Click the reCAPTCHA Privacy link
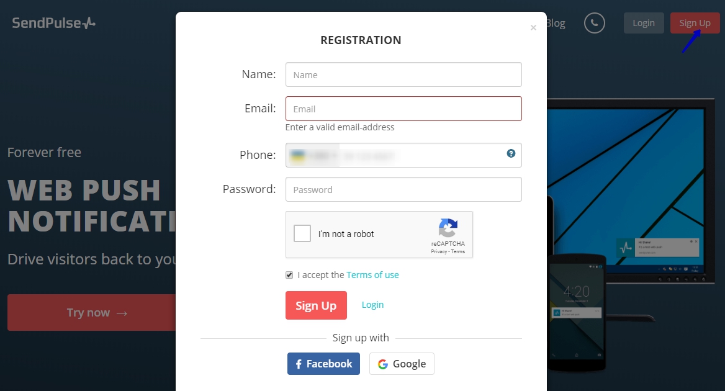Screen dimensions: 725x391 [439, 251]
